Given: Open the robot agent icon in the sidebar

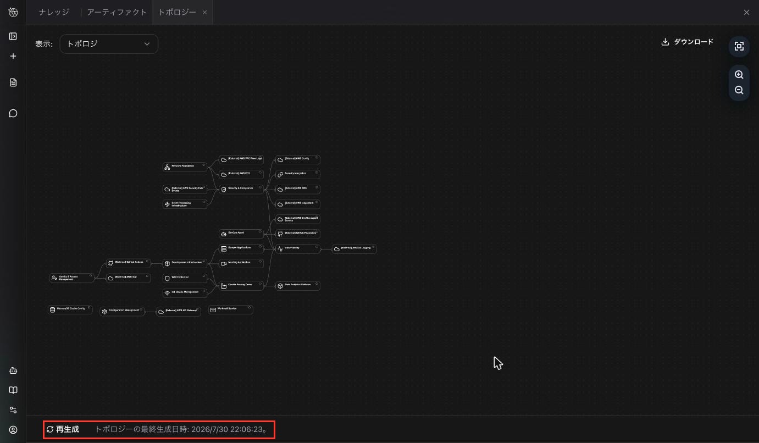Looking at the screenshot, I should click(x=13, y=370).
